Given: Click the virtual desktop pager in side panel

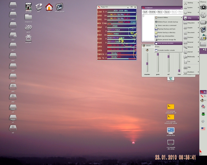Looking at the screenshot, I should pos(203,51).
